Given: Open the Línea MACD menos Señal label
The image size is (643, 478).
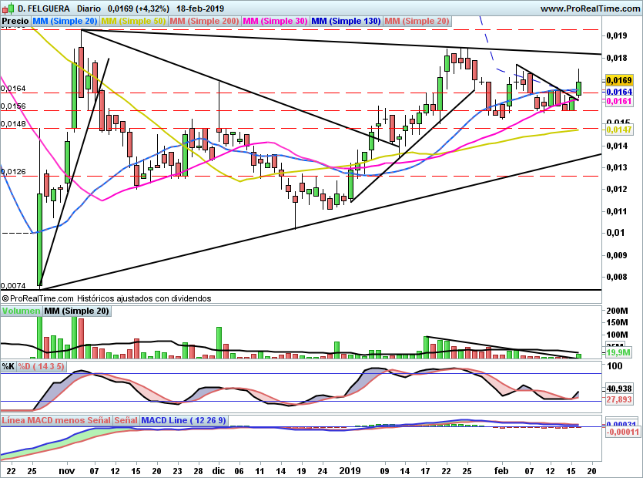Looking at the screenshot, I should pyautogui.click(x=56, y=420).
